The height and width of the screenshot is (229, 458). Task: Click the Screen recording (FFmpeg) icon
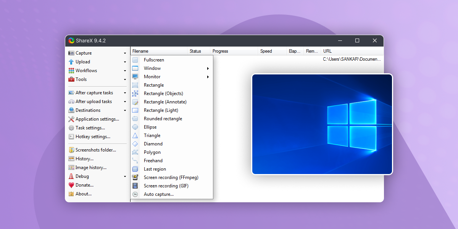point(135,177)
